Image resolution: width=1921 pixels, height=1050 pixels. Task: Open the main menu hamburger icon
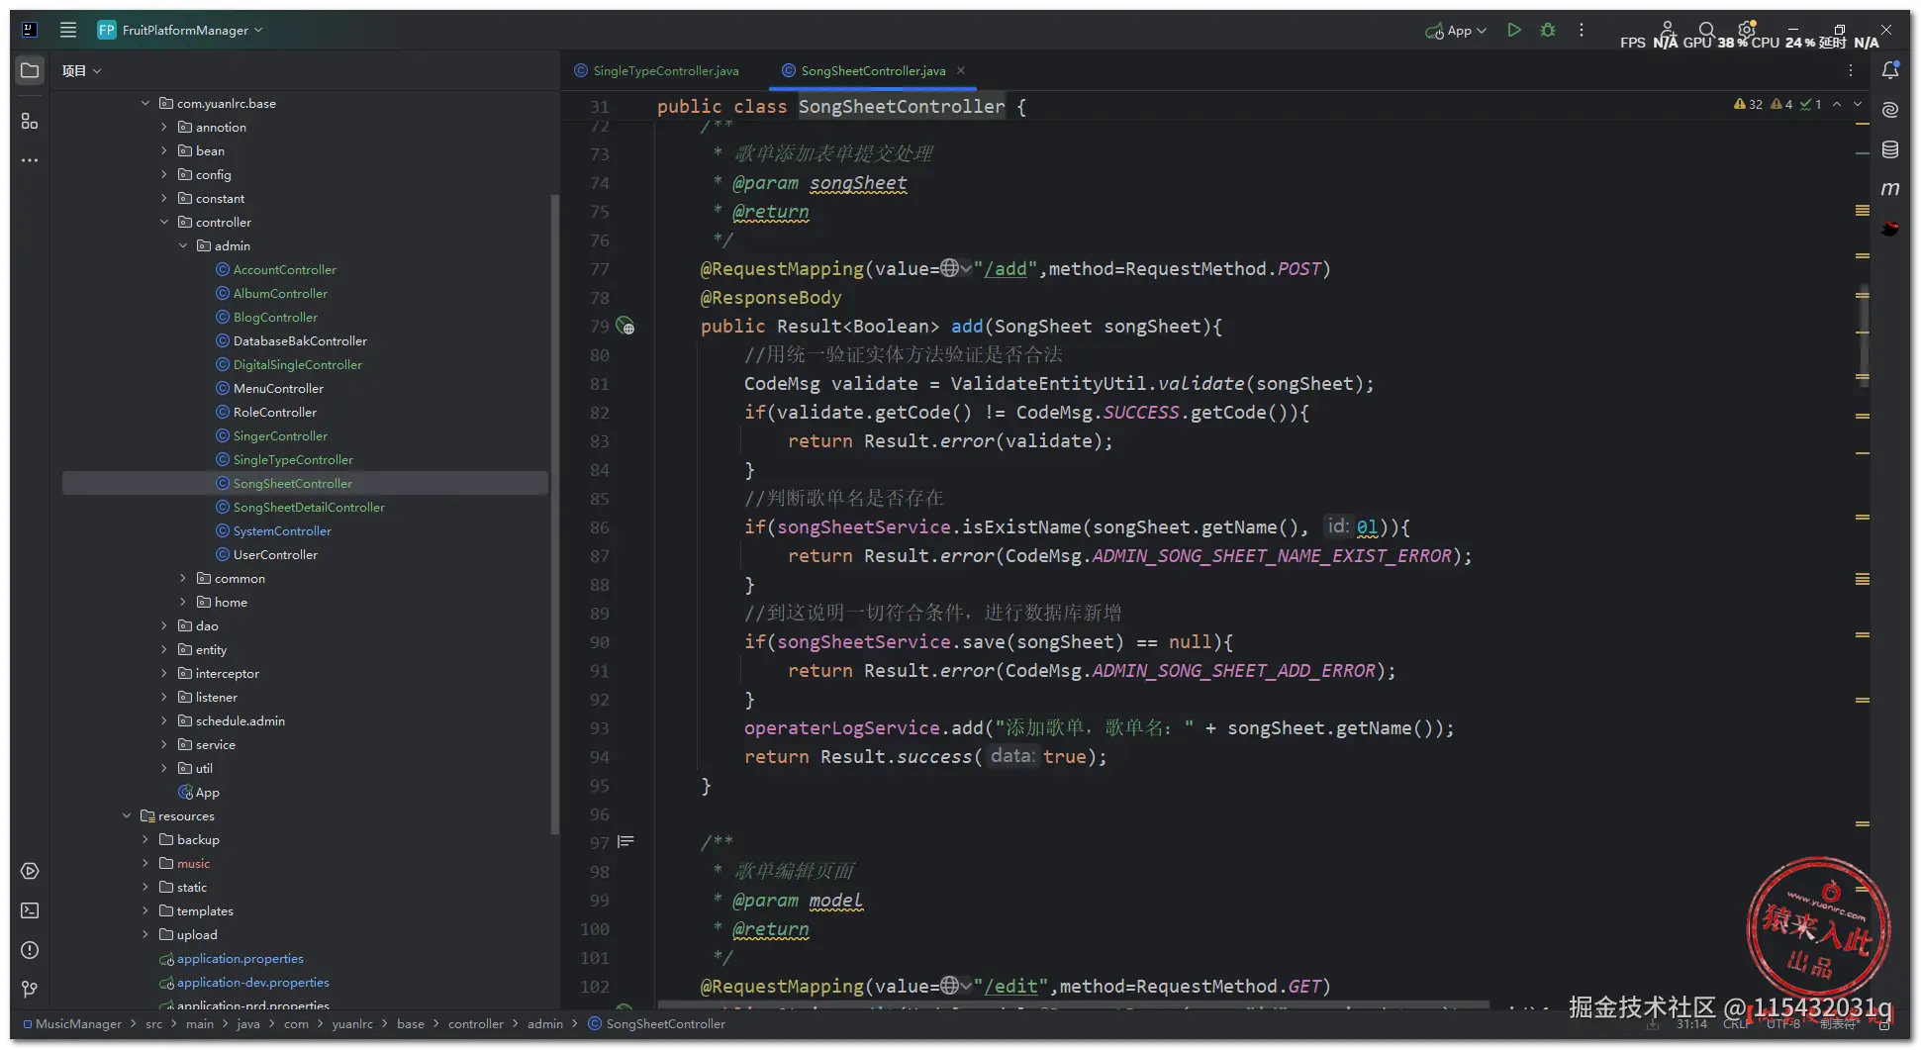click(68, 30)
